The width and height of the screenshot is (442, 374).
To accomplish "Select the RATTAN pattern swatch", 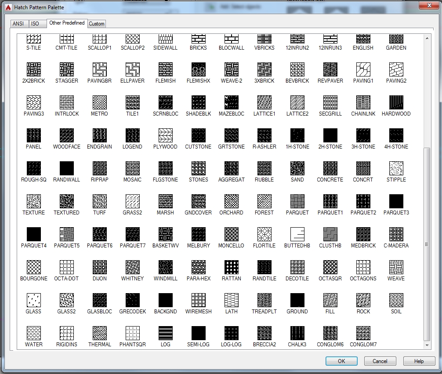I will tap(232, 267).
